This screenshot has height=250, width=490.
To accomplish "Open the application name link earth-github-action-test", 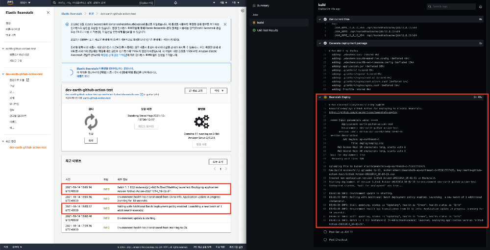I will tap(97, 98).
